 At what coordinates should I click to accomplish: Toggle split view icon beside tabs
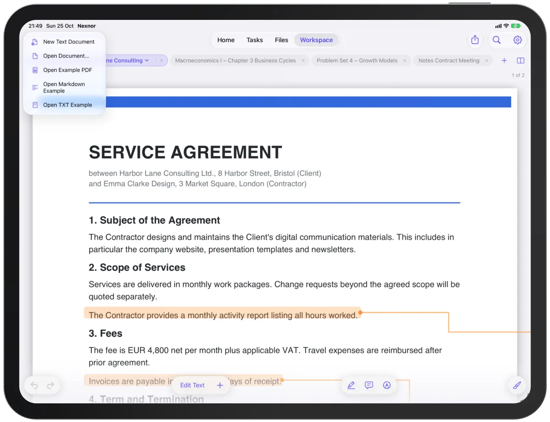(x=521, y=60)
